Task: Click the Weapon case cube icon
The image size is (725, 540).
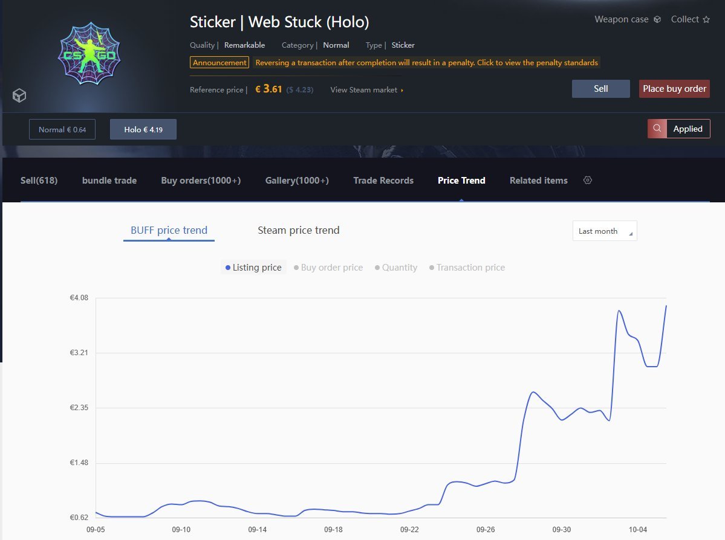Action: tap(657, 19)
